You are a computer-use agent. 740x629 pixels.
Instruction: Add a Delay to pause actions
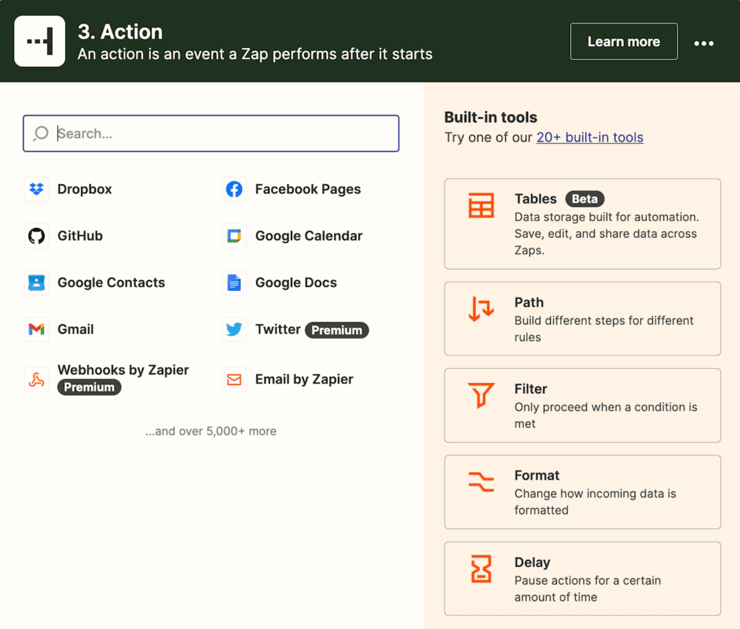point(582,578)
